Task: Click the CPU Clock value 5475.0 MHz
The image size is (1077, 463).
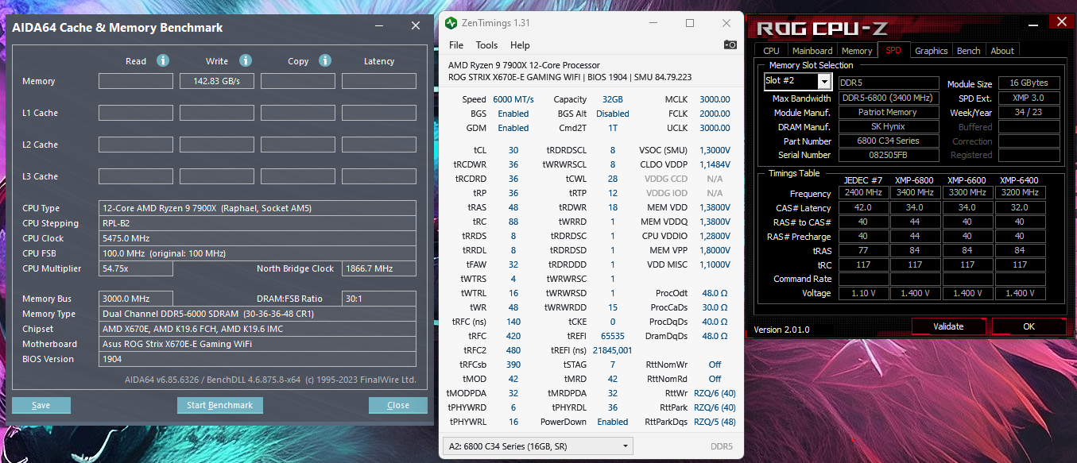Action: 258,238
